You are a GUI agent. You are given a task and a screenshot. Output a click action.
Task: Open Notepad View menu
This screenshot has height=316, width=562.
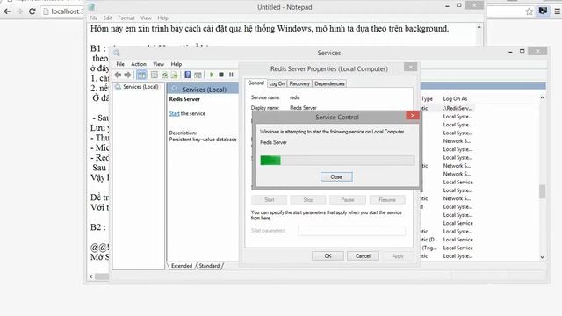coord(146,18)
